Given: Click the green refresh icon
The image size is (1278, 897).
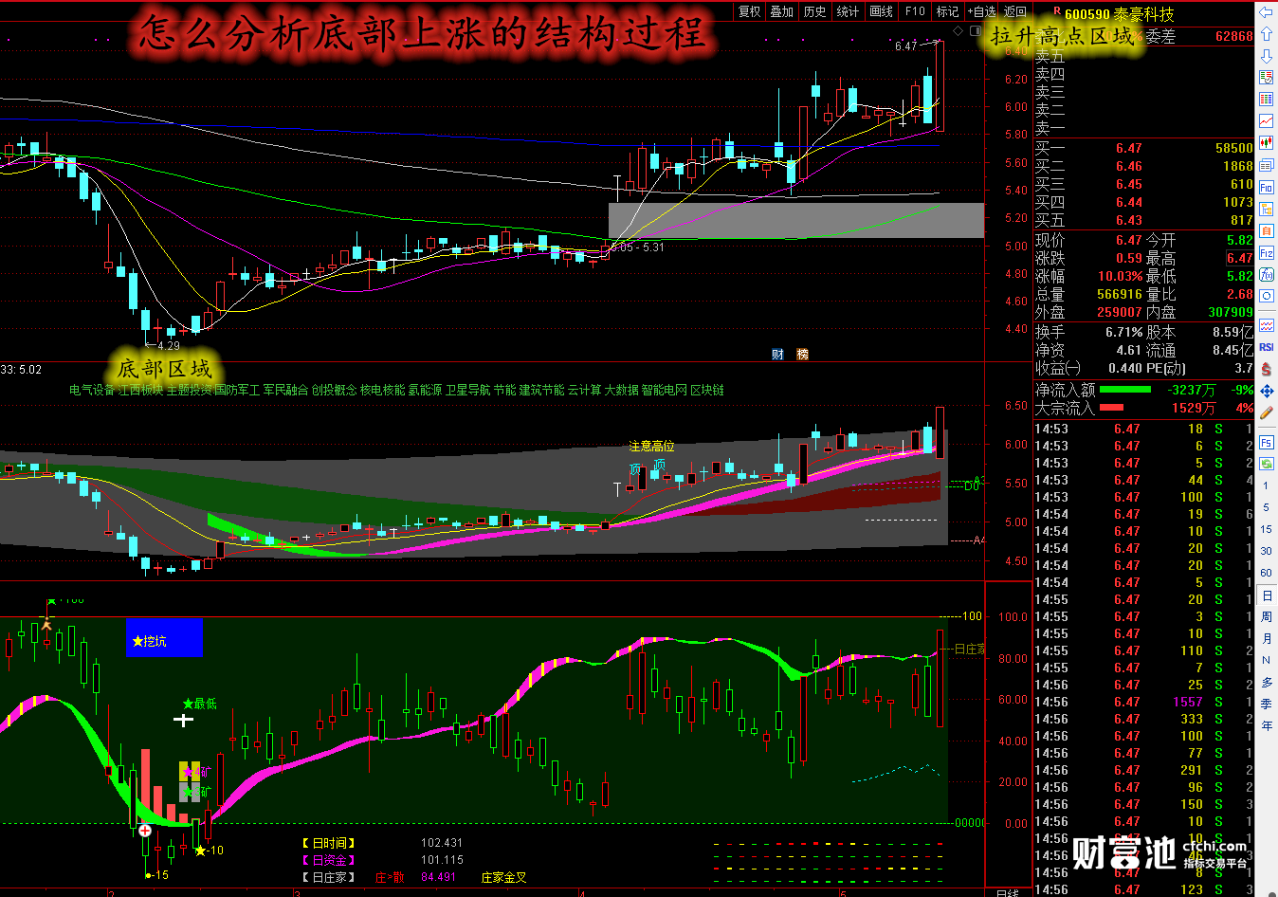Looking at the screenshot, I should pyautogui.click(x=1266, y=464).
